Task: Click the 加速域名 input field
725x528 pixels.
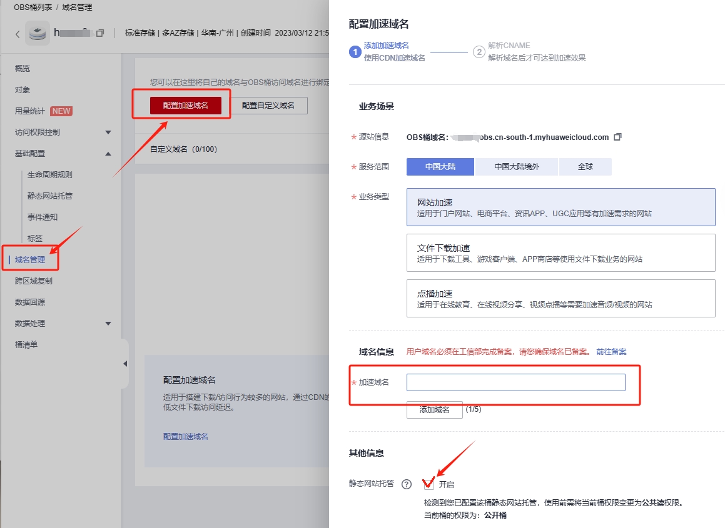Action: tap(515, 382)
